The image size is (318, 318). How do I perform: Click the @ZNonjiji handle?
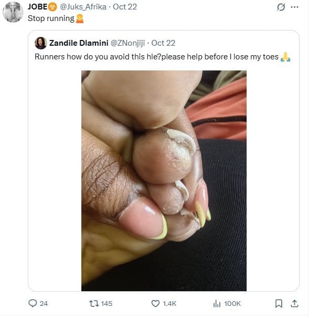pos(129,43)
